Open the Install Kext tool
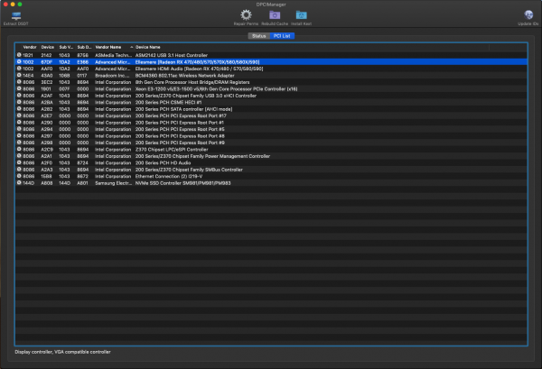This screenshot has width=542, height=369. [301, 16]
